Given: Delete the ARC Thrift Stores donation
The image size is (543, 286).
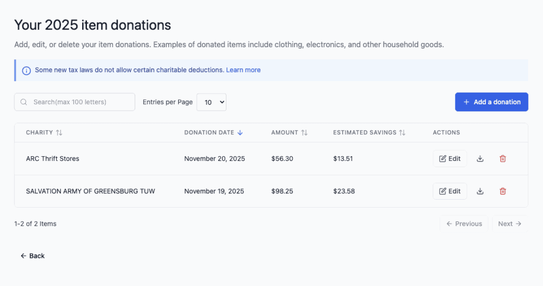Looking at the screenshot, I should tap(503, 158).
